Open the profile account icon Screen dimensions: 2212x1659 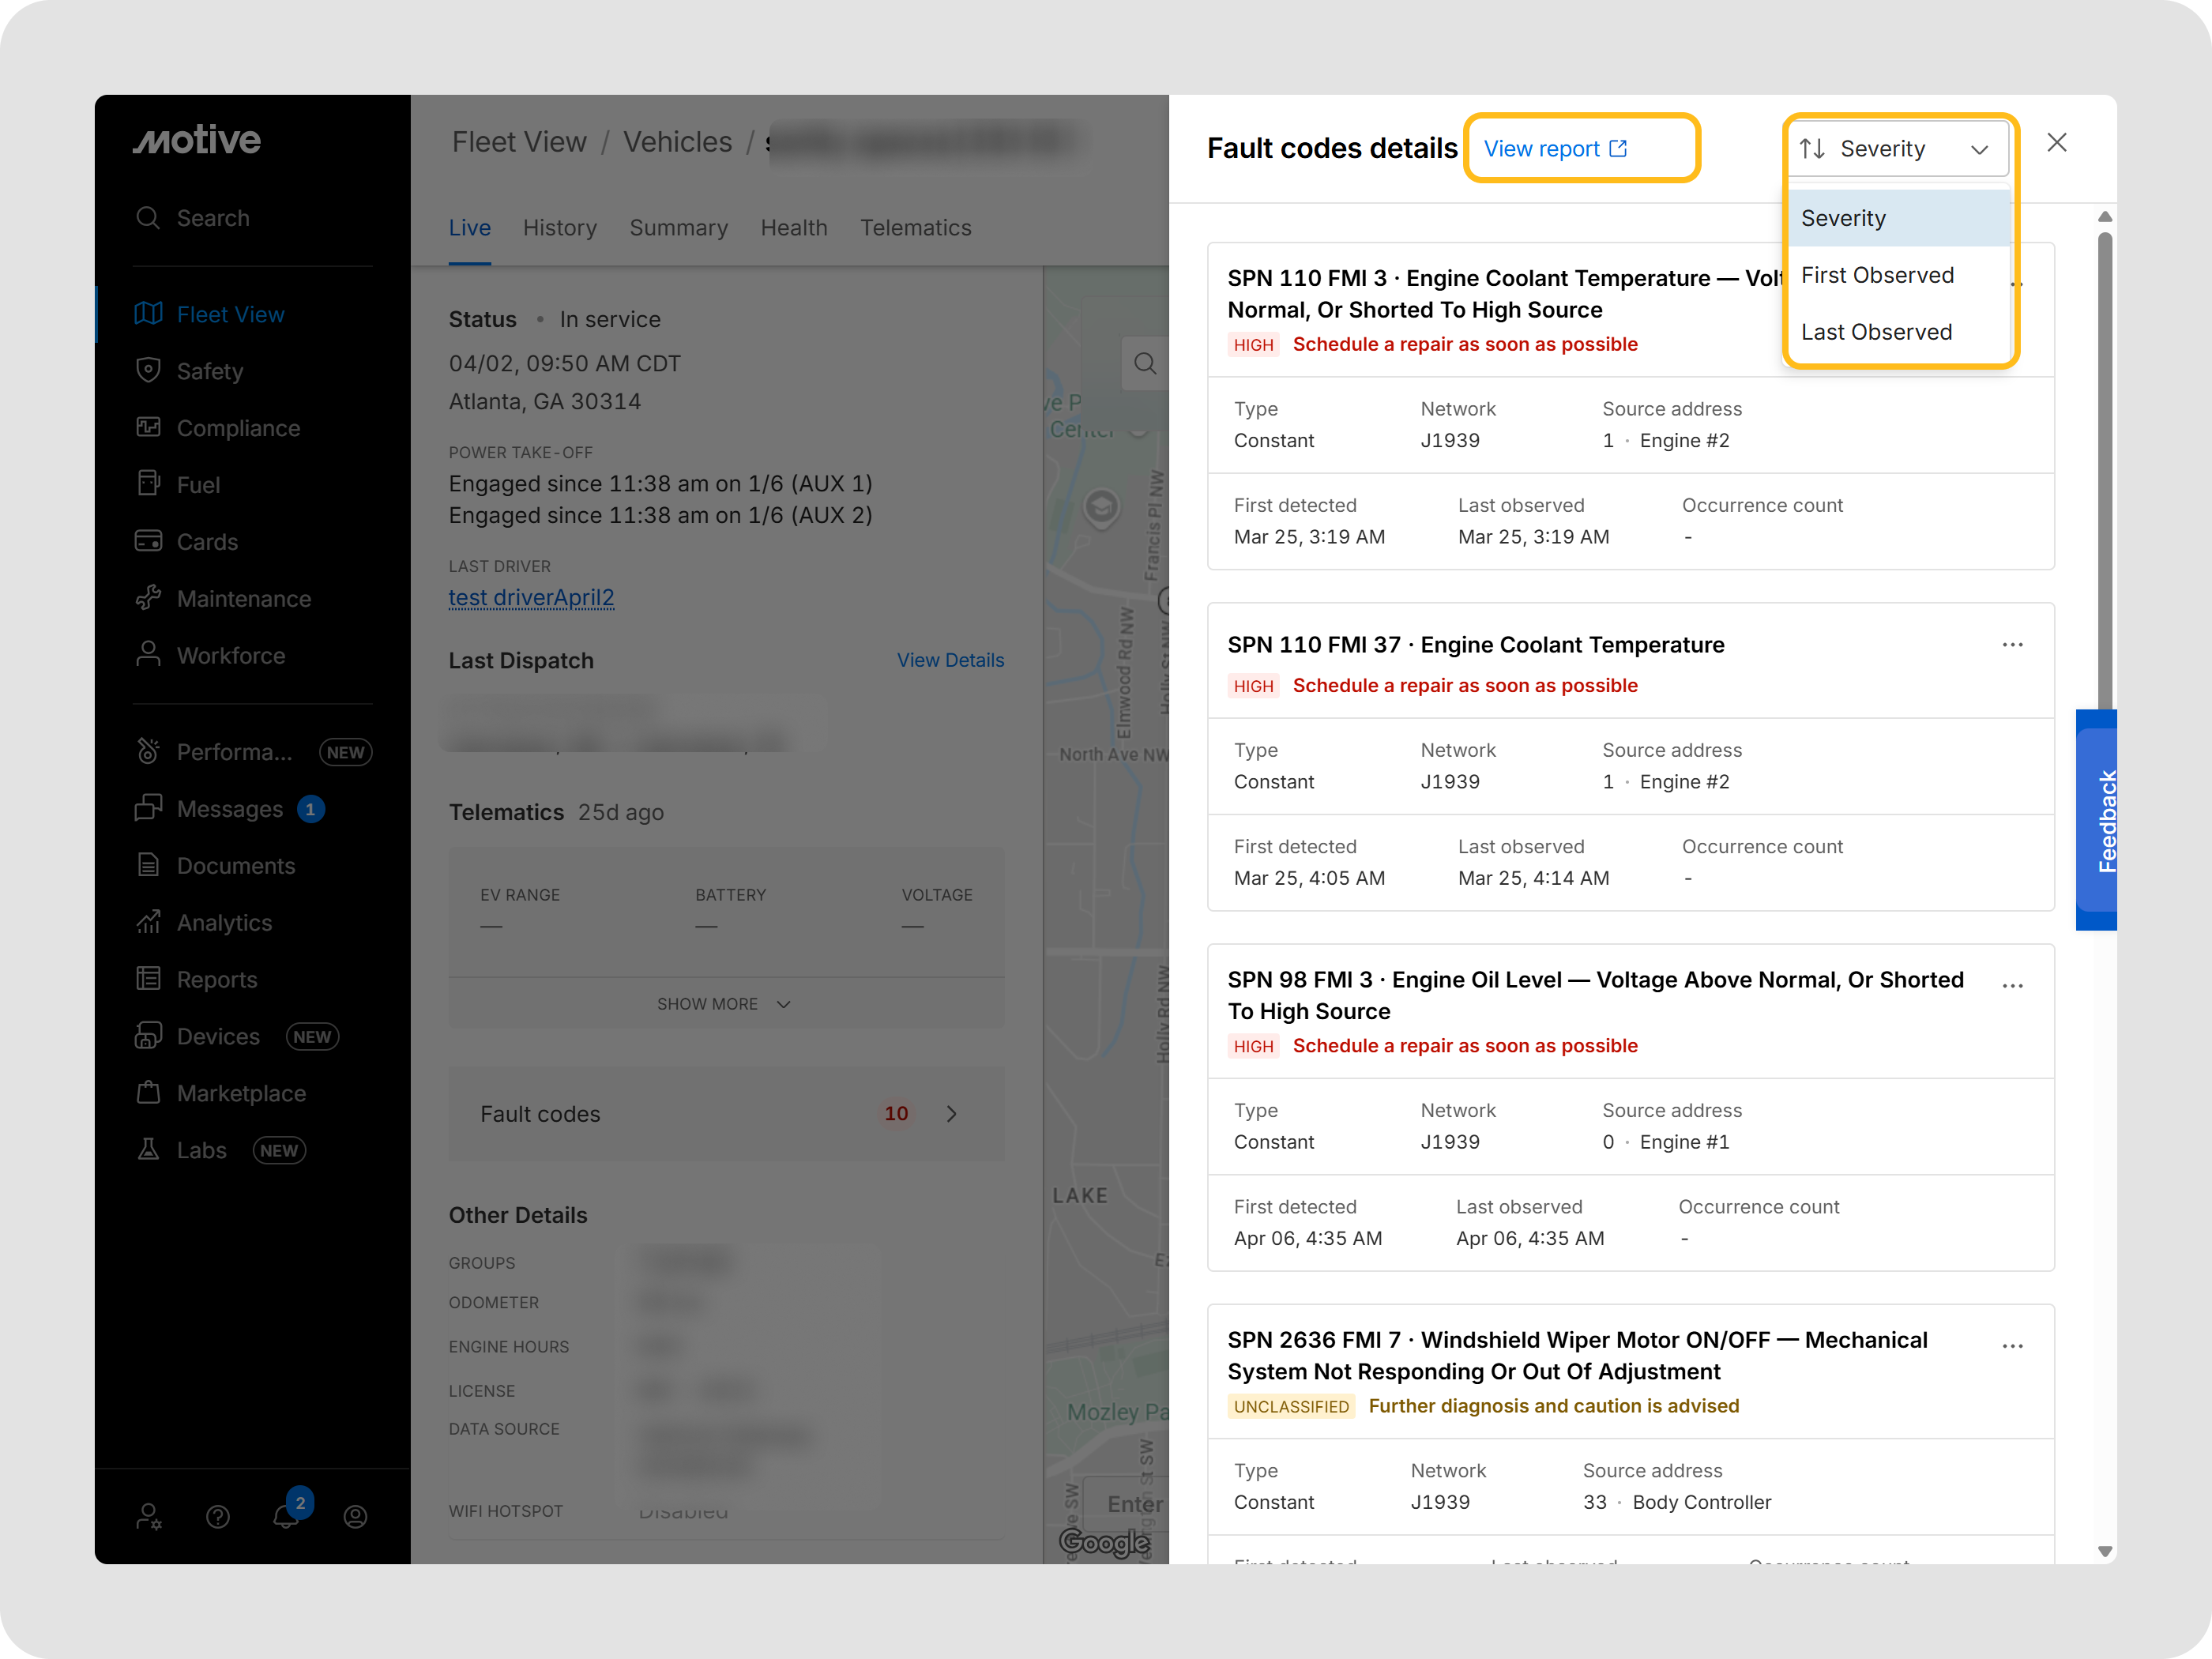click(355, 1517)
